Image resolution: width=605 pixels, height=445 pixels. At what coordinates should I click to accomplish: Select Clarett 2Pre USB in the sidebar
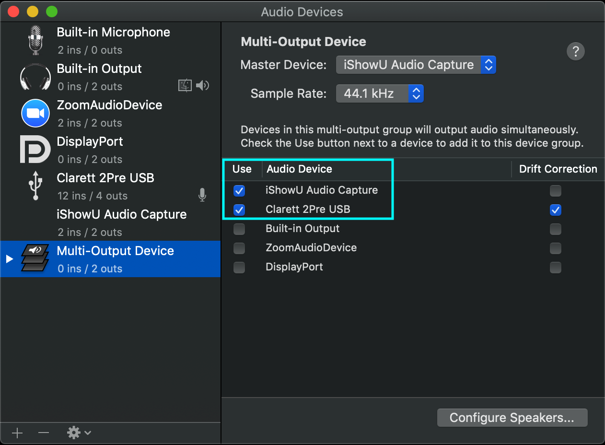(110, 186)
